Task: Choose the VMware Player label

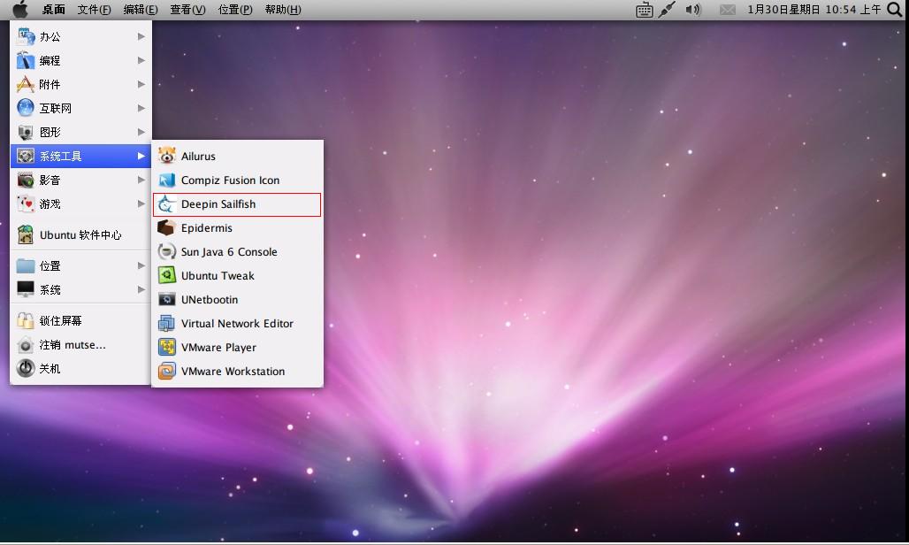Action: (218, 348)
